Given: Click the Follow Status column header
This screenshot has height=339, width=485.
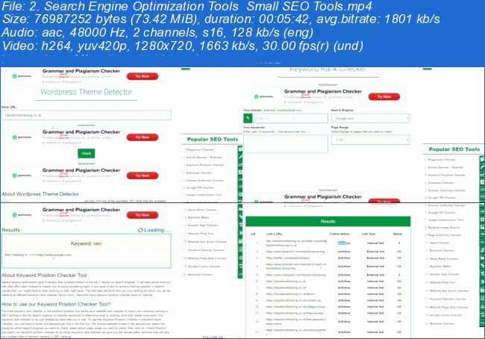Looking at the screenshot, I should tap(339, 234).
